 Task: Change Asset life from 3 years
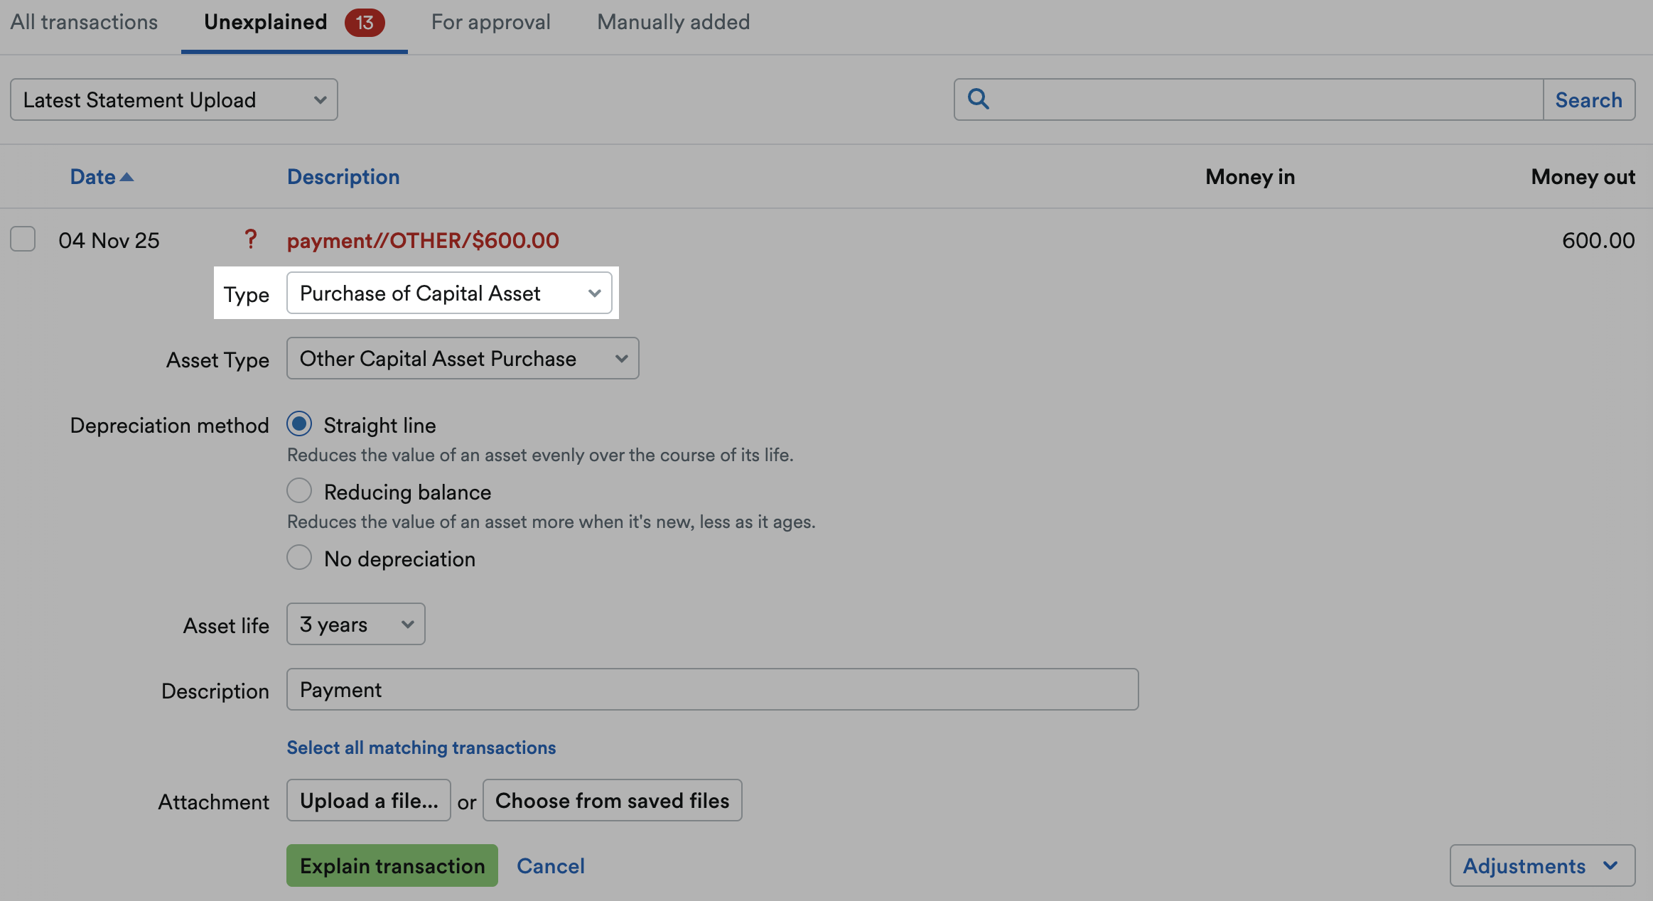point(356,624)
